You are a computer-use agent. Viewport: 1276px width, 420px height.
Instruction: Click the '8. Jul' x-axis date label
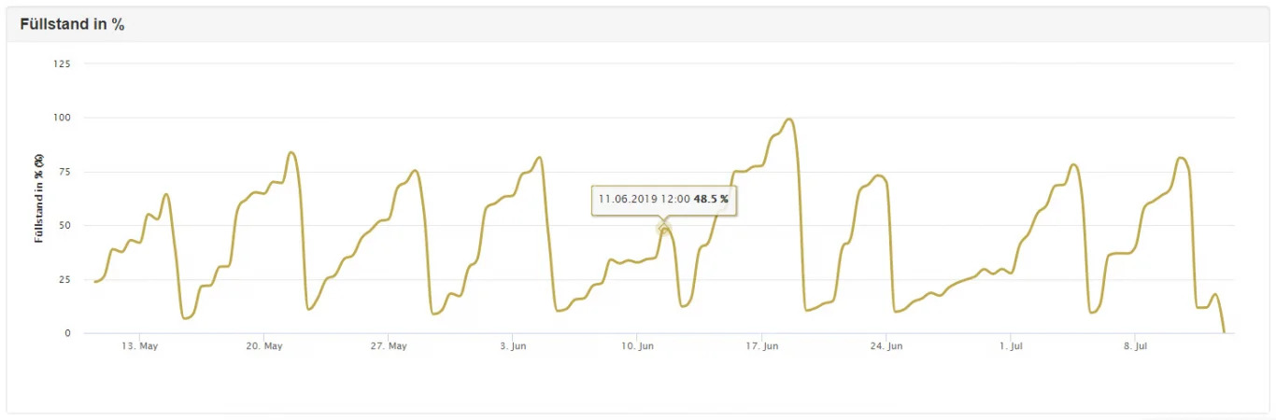[x=1135, y=346]
